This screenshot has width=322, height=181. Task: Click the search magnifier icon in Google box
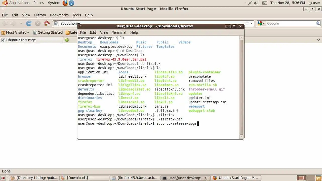coord(318,23)
